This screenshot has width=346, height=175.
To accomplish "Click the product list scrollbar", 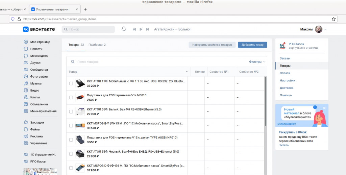I will (266, 101).
